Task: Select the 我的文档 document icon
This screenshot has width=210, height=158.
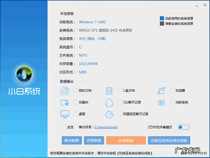Action: pyautogui.click(x=65, y=91)
